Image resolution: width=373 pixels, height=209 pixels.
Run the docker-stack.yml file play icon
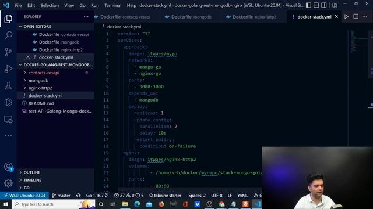pyautogui.click(x=346, y=17)
